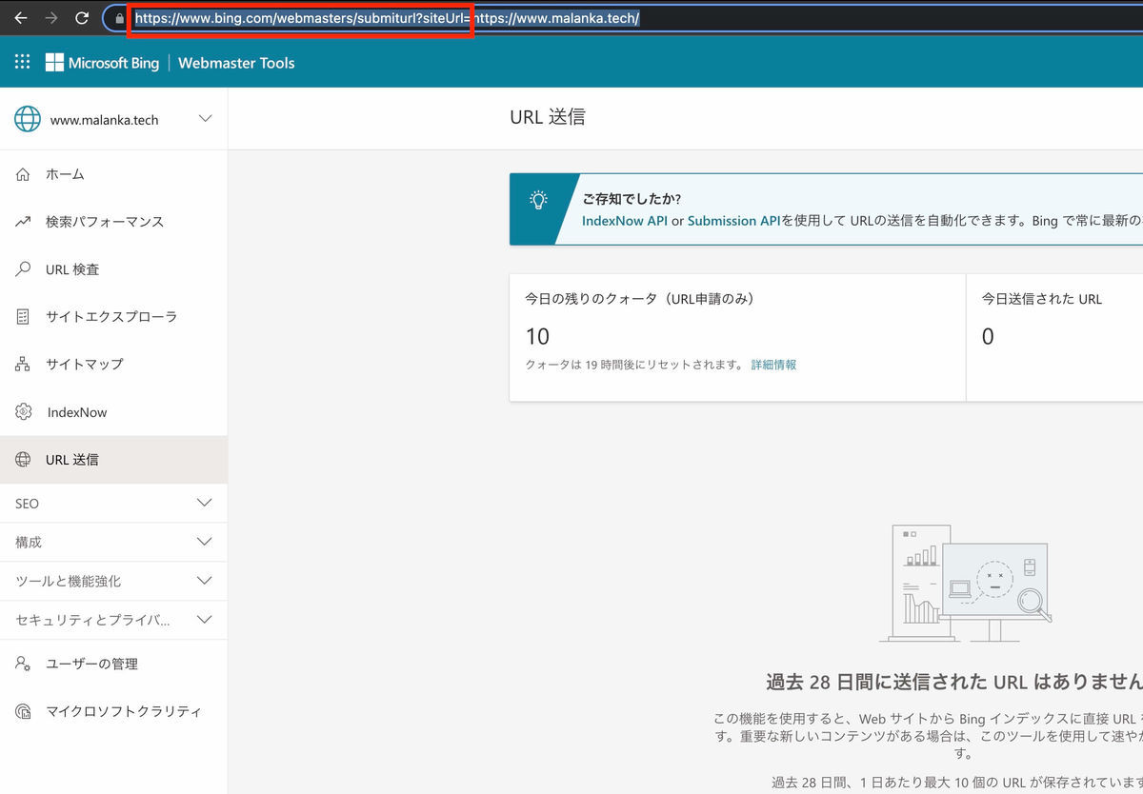
Task: Click the Webmaster Tools title link
Action: click(236, 63)
